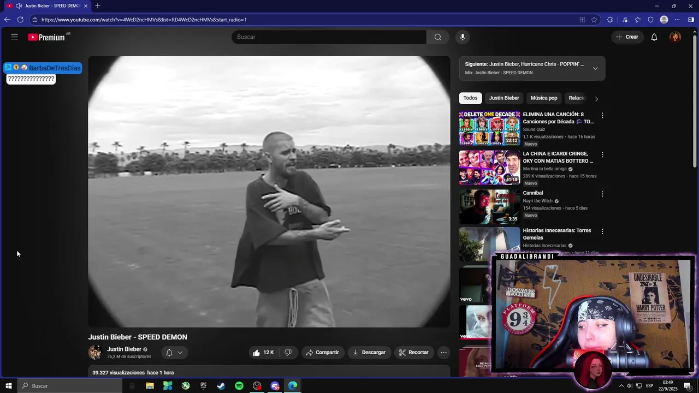
Task: Select the Relacionados filter chip
Action: tap(577, 98)
